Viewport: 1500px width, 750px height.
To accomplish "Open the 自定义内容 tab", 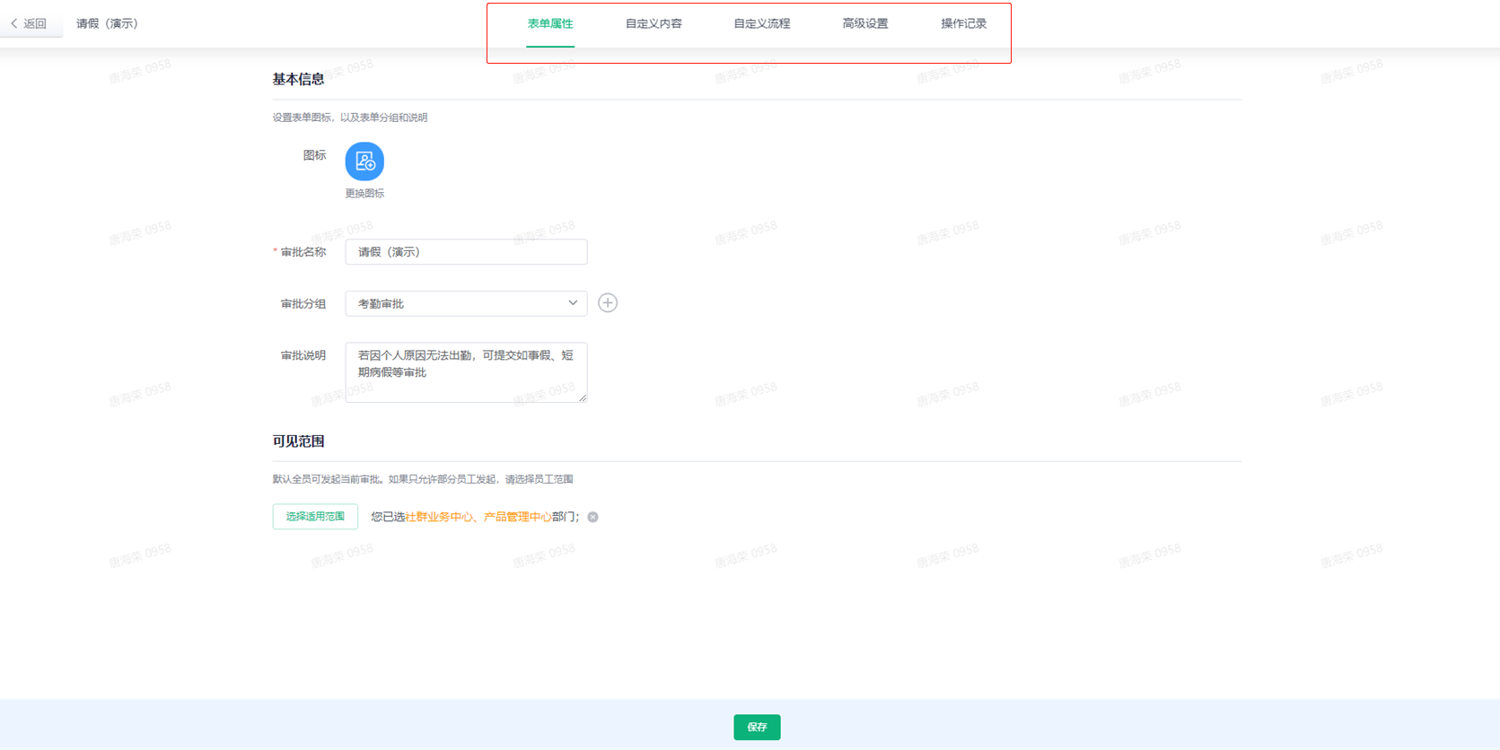I will coord(654,23).
